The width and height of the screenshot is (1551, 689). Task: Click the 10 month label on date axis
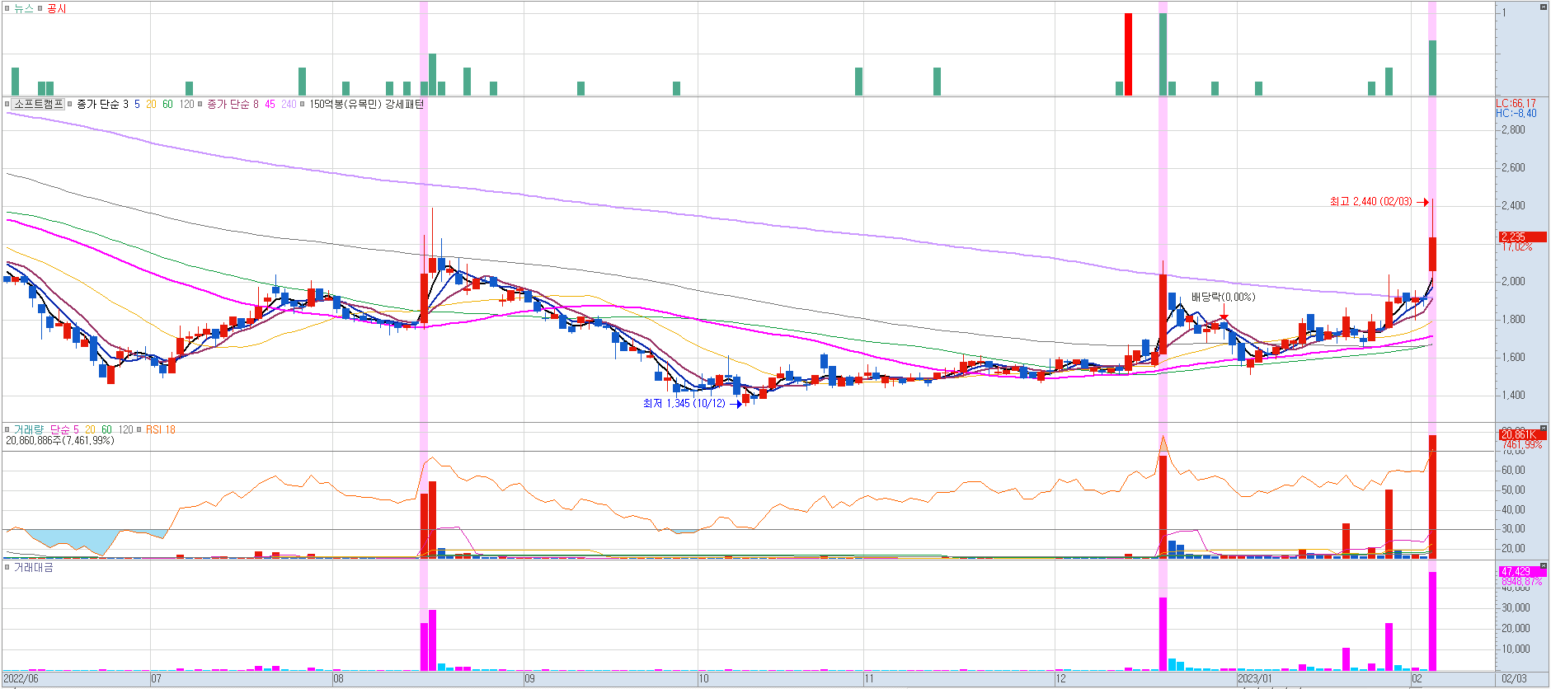coord(704,678)
